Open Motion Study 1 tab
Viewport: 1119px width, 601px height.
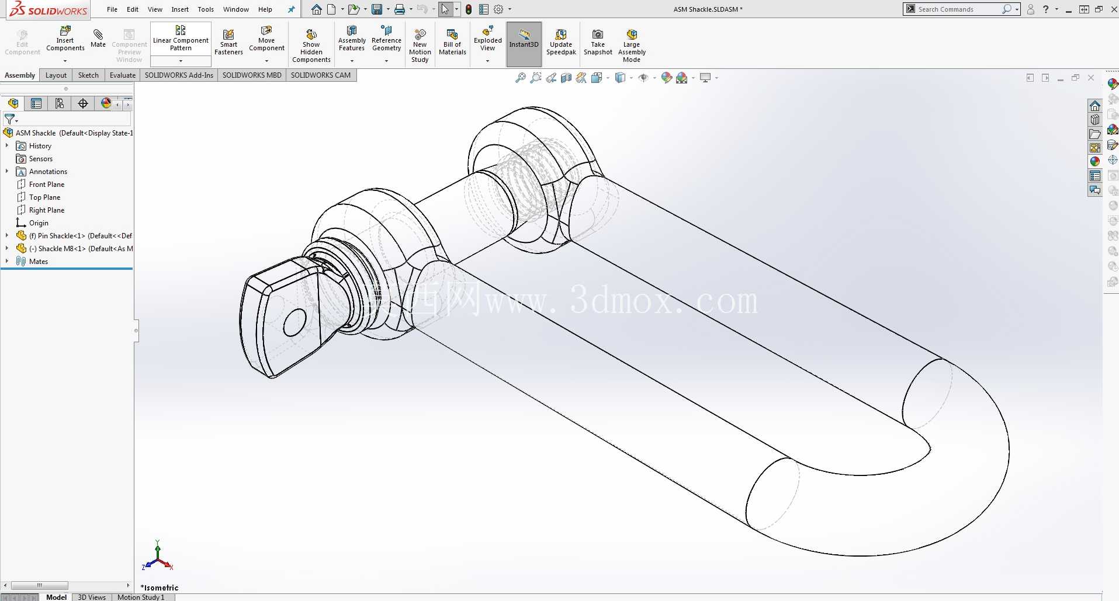point(141,597)
